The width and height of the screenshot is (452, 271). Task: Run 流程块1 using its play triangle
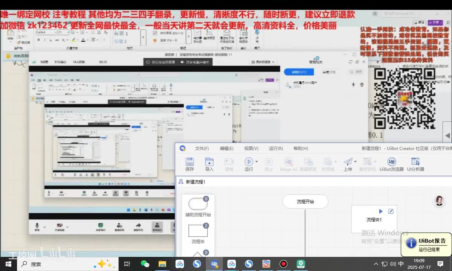pos(380,212)
